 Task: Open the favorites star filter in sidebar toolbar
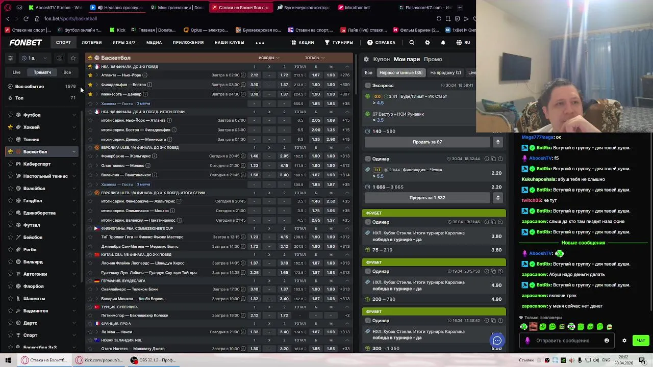point(73,58)
